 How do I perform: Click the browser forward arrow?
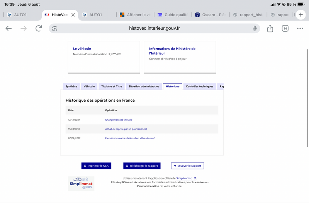click(24, 28)
